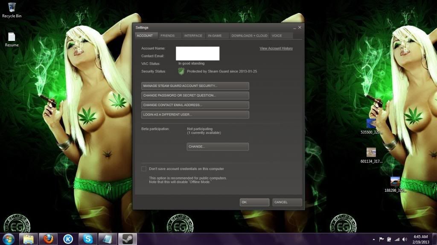Click the Steam Guard shield icon
Screen dimensions: 437x245
coord(181,72)
